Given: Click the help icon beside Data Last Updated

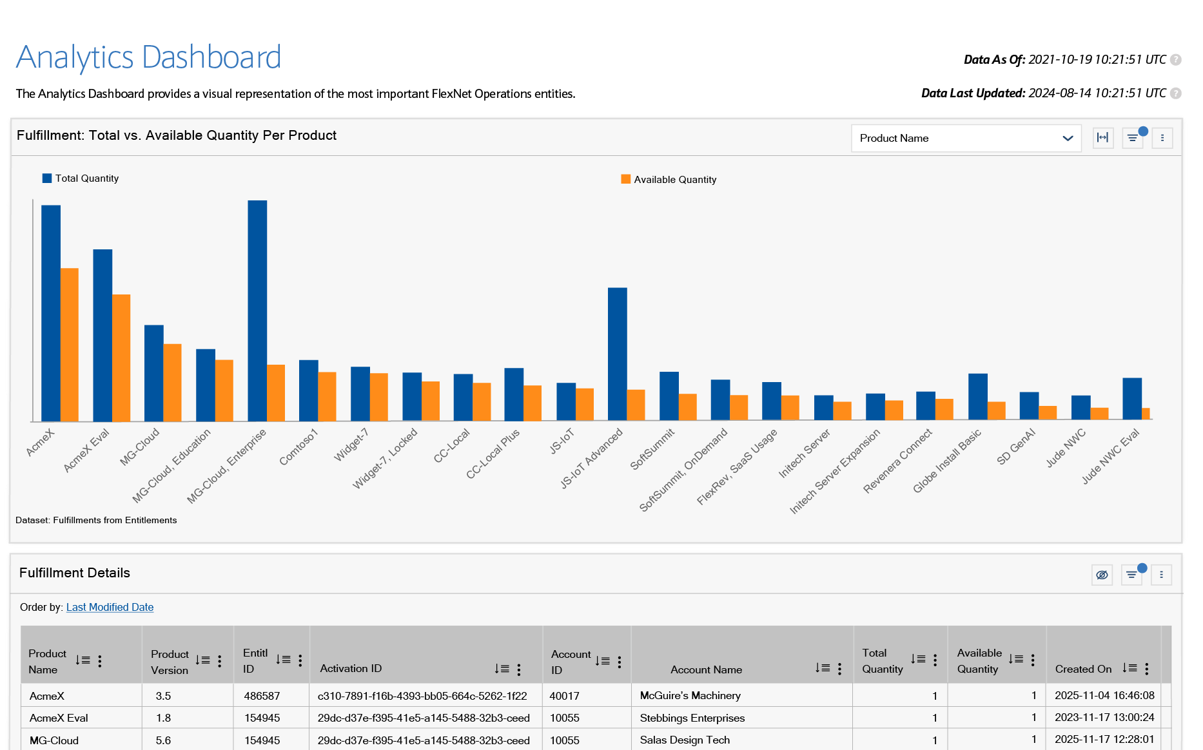Looking at the screenshot, I should coord(1176,93).
